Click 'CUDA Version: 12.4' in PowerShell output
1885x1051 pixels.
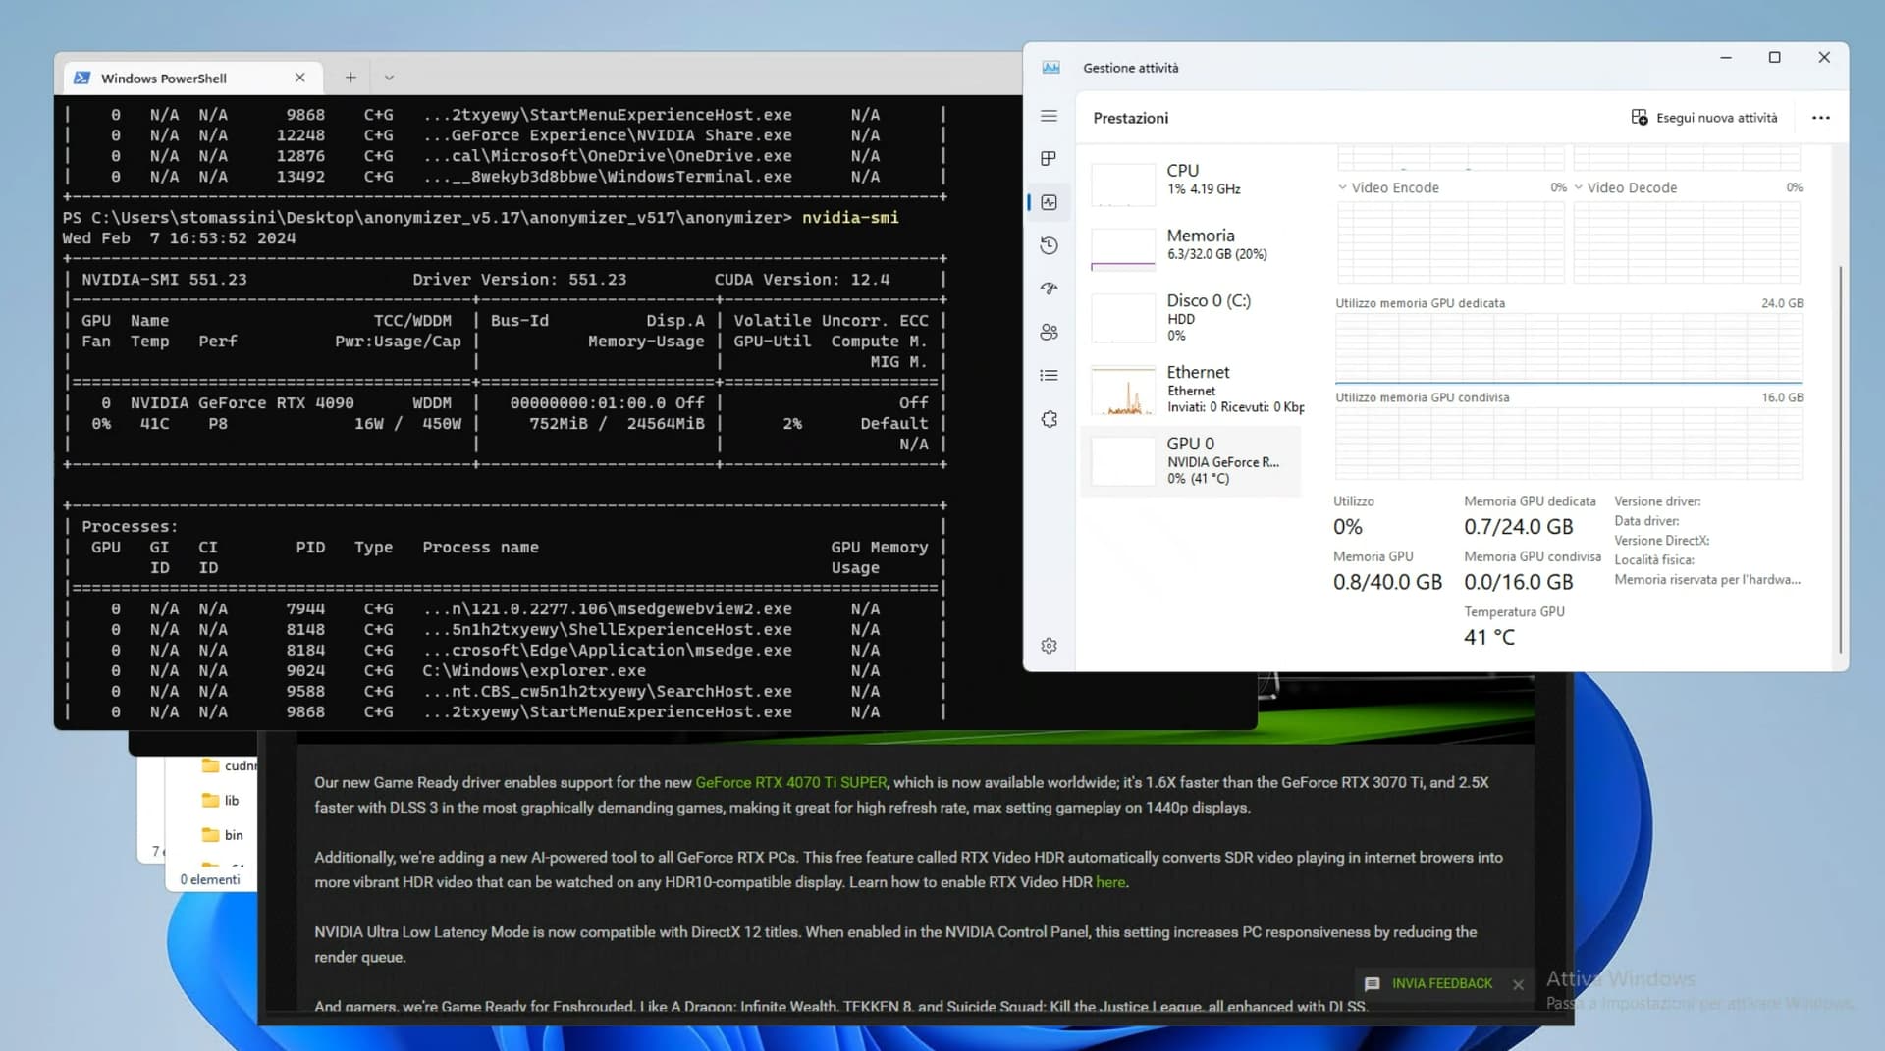coord(802,280)
